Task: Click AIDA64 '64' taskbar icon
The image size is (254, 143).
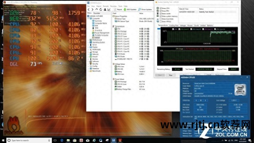Action: click(114, 140)
